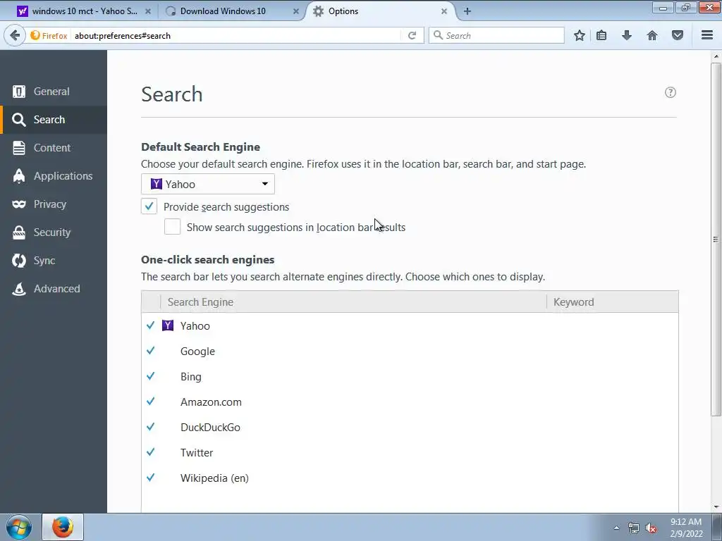This screenshot has width=722, height=541.
Task: Click the toolbar Search input box
Action: [x=496, y=35]
